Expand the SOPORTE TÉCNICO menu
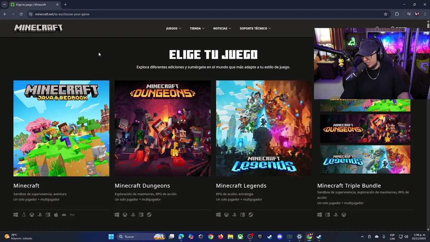The width and height of the screenshot is (430, 242). pyautogui.click(x=255, y=28)
